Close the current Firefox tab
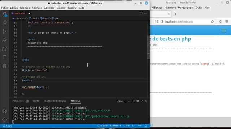 coord(169,14)
